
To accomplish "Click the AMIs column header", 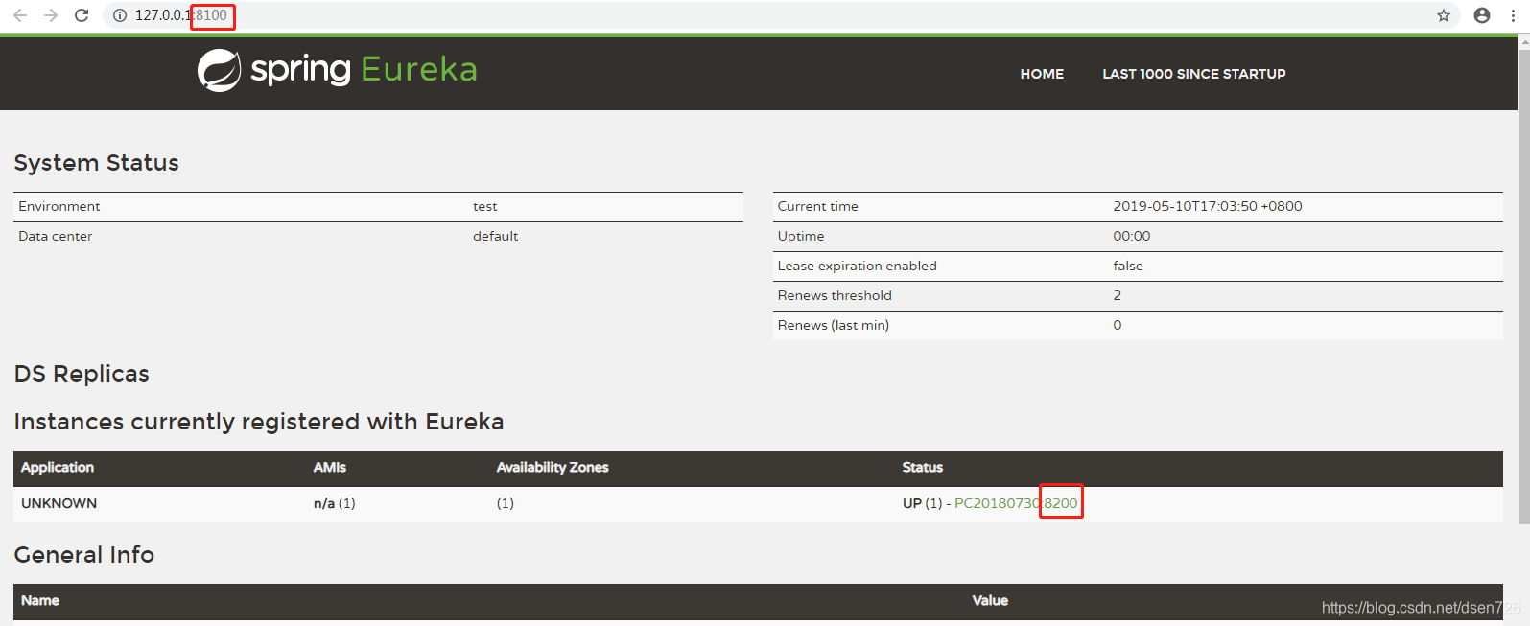I will point(329,467).
